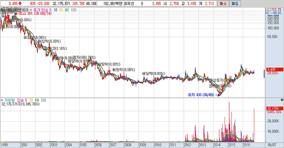
Task: Select the 120-day volume moving average label
Action: [x=43, y=100]
